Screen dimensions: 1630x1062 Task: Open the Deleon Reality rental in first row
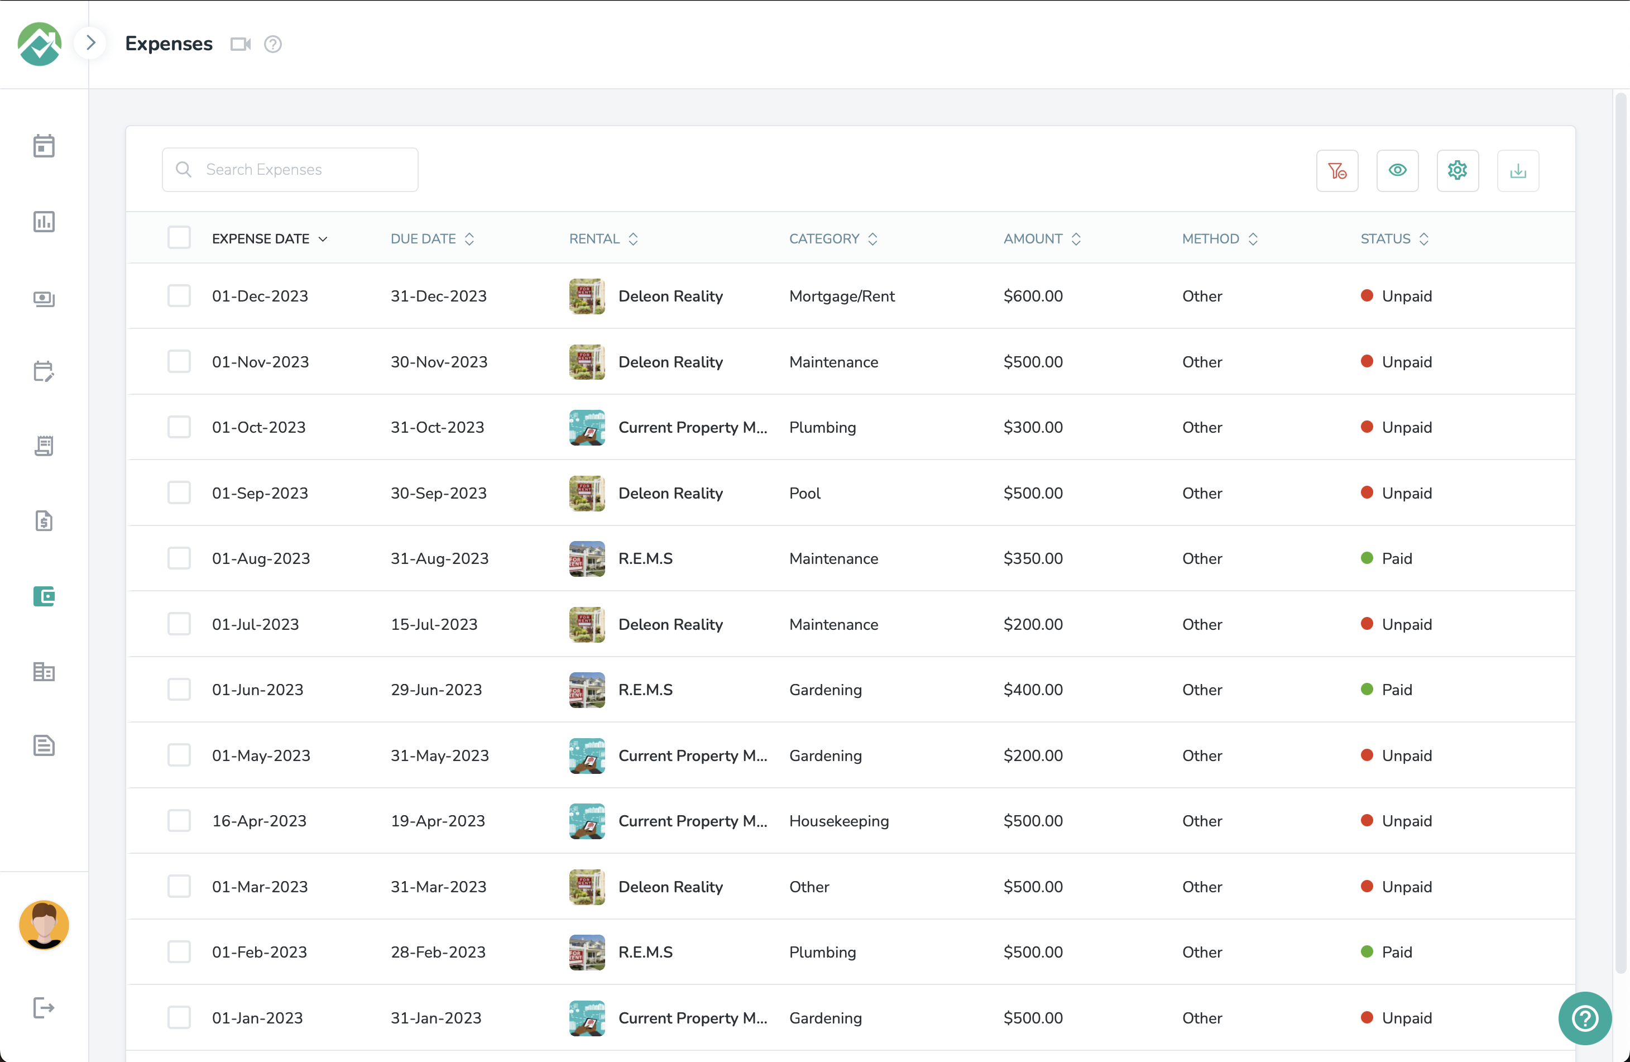point(670,296)
